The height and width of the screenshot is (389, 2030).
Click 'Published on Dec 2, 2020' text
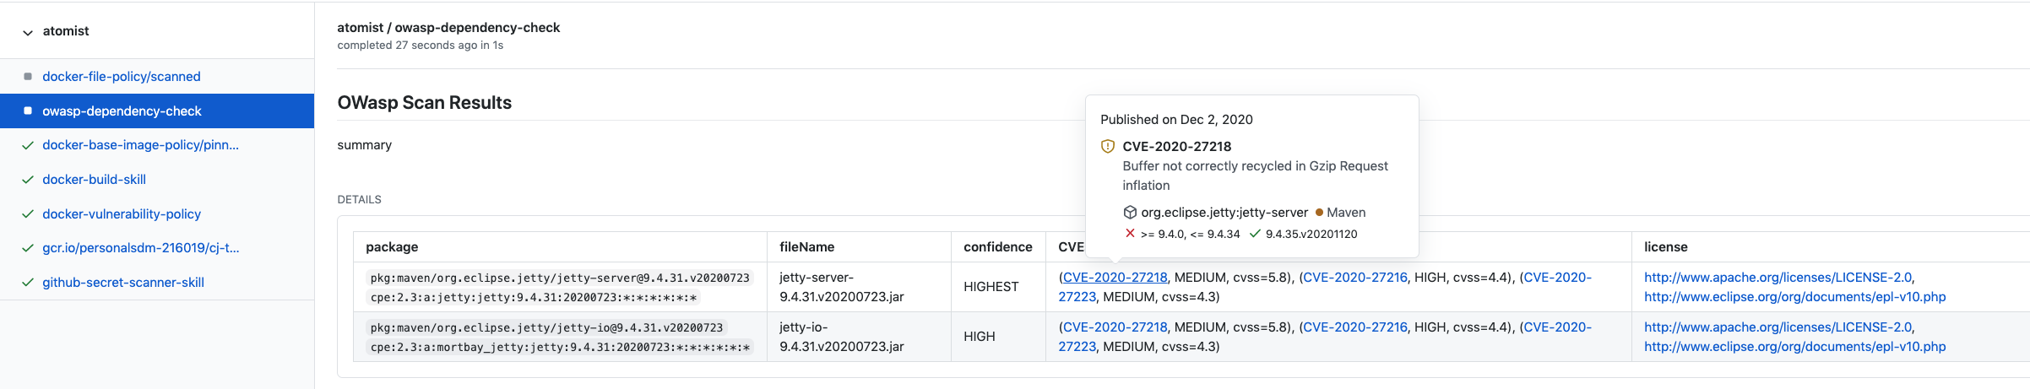click(1176, 120)
